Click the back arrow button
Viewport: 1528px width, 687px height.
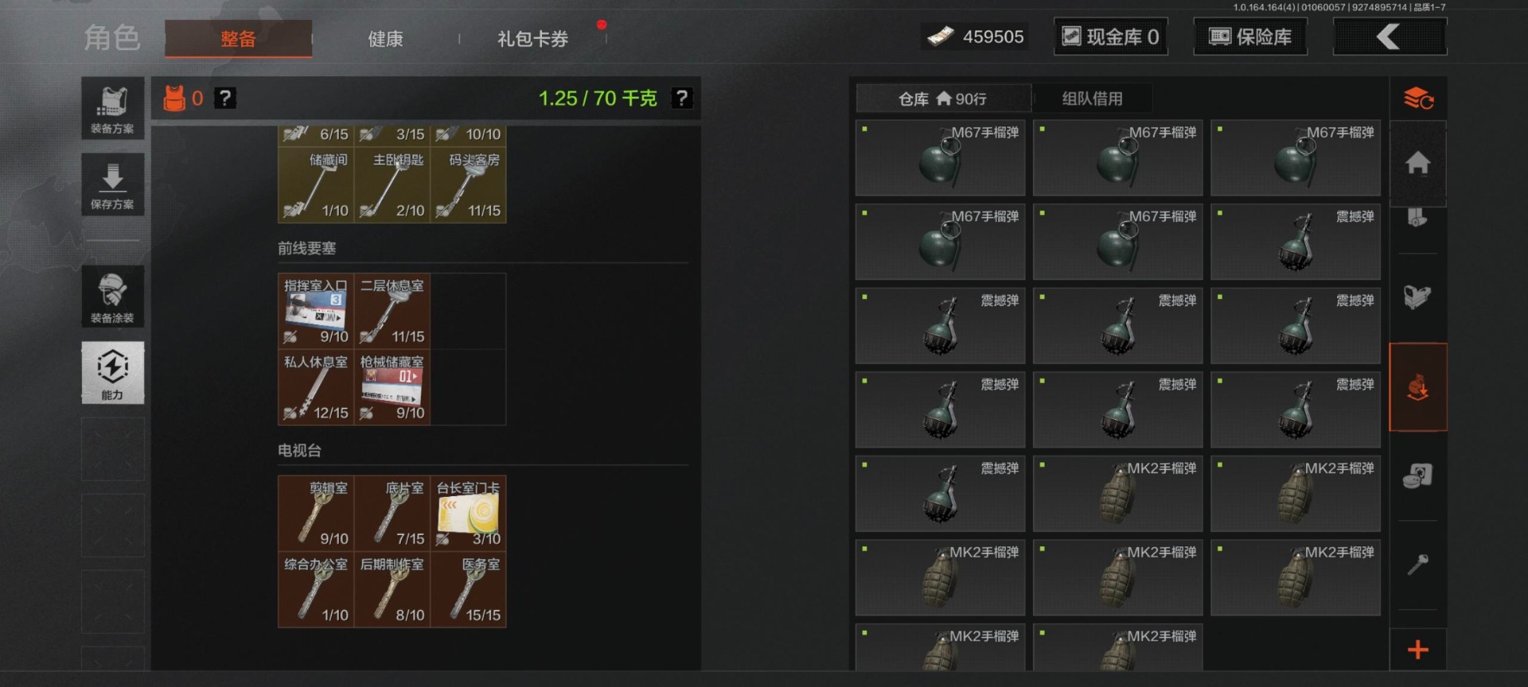[x=1390, y=37]
